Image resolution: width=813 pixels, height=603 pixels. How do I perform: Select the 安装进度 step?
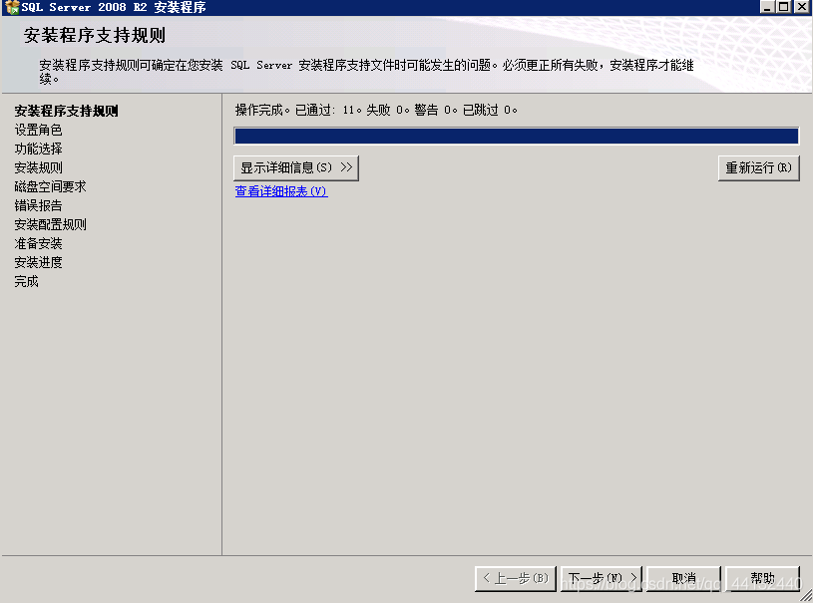pyautogui.click(x=38, y=262)
